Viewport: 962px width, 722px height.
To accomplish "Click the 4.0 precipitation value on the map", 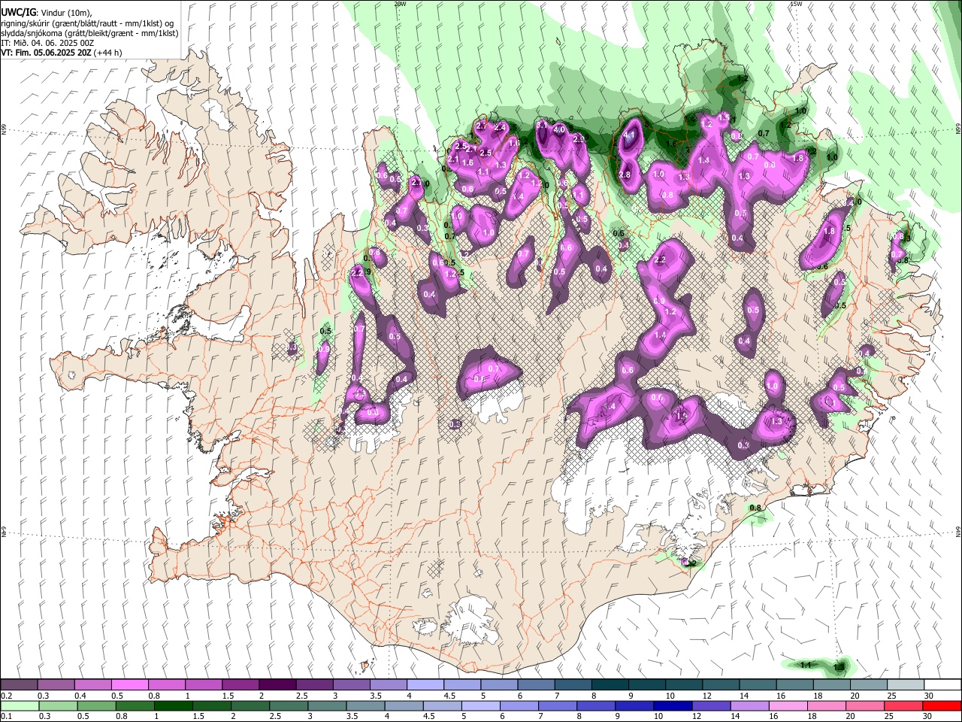I will click(x=559, y=129).
